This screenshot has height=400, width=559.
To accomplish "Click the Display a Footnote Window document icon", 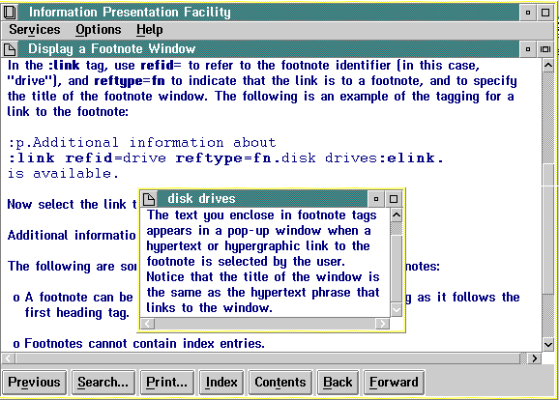I will [x=10, y=49].
